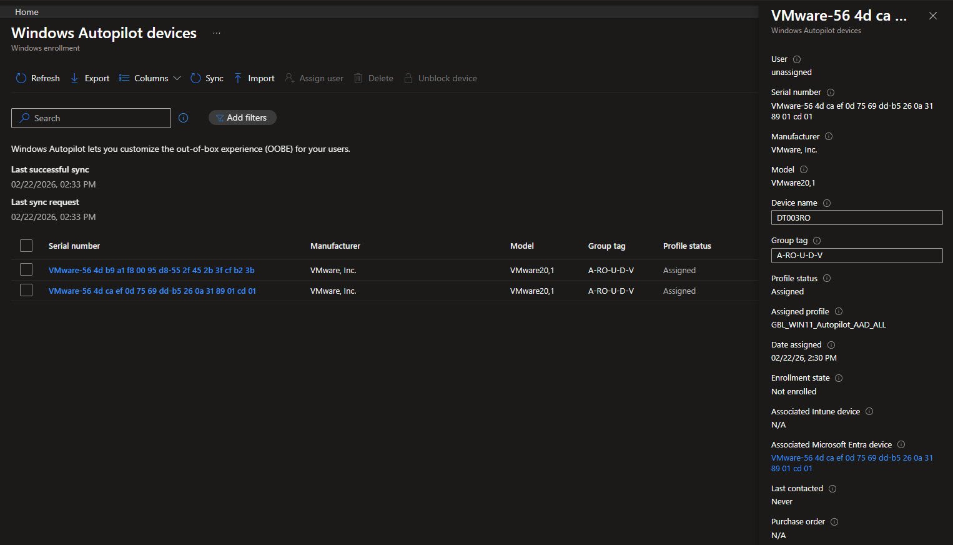953x545 pixels.
Task: Sort by Group tag column header
Action: (x=606, y=246)
